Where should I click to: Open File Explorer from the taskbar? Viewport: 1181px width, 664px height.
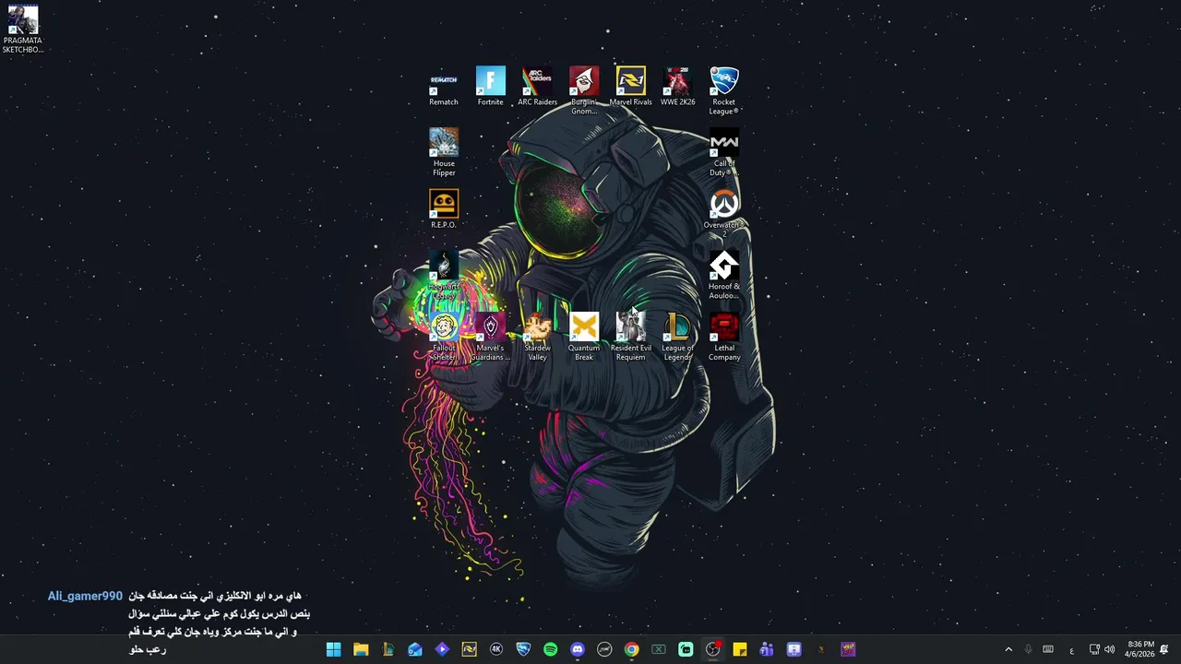point(361,649)
